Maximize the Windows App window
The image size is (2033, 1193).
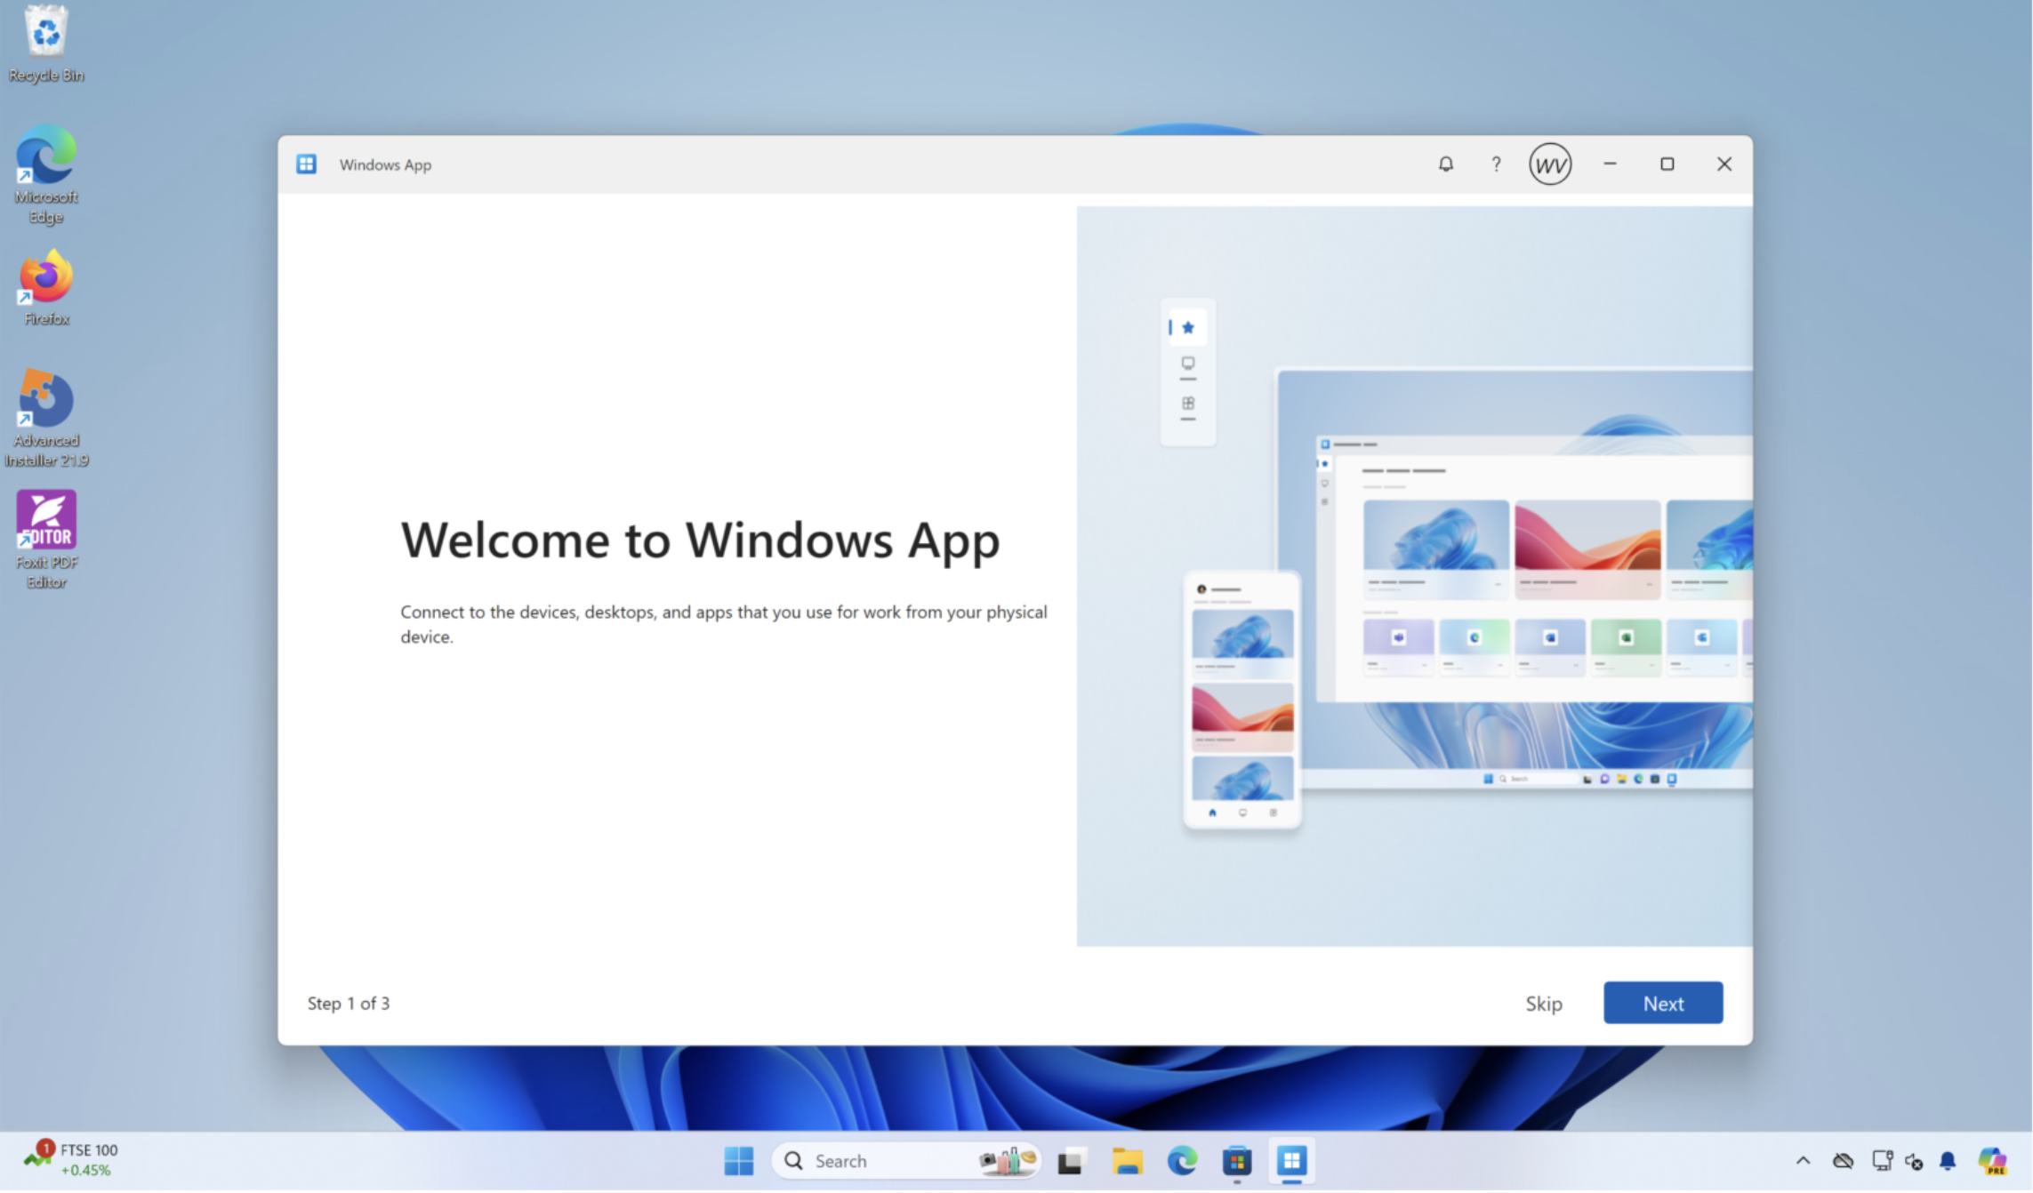click(x=1667, y=164)
